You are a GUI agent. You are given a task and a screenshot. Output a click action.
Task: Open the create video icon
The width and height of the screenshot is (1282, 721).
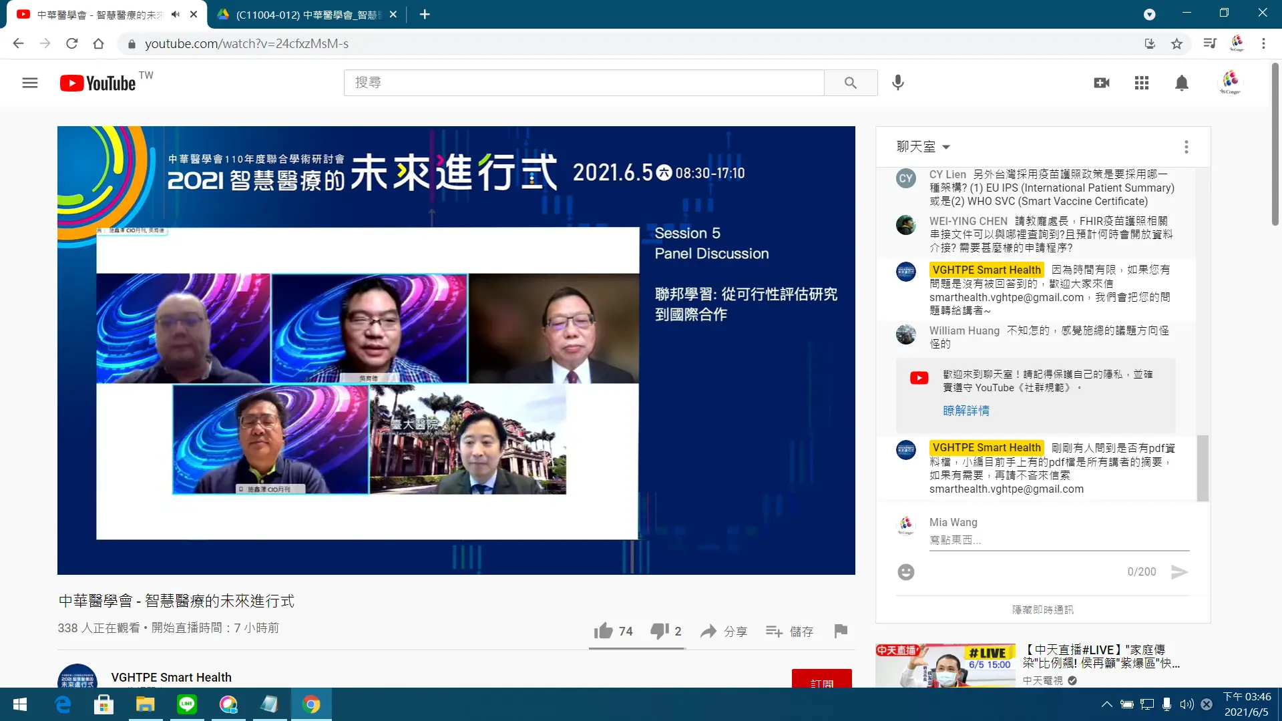pos(1102,82)
